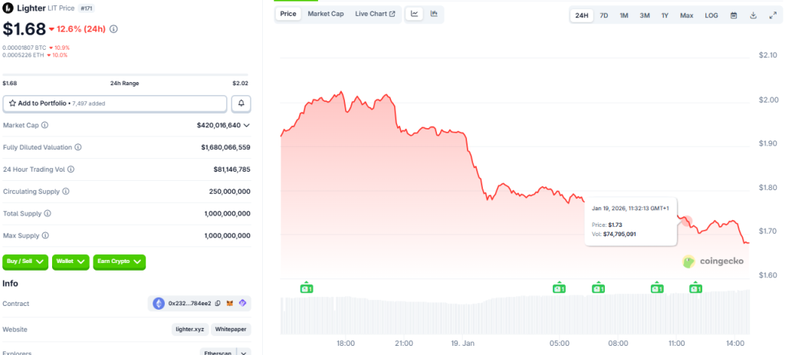Screen dimensions: 785x355
Task: Open the Live Chart tab
Action: click(x=375, y=14)
